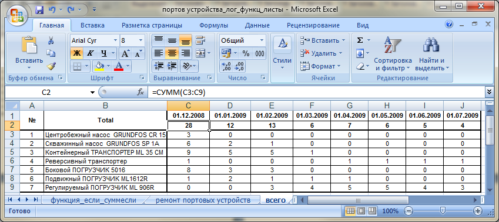499x222 pixels.
Task: Open the Данные ribbon tab
Action: tap(257, 25)
